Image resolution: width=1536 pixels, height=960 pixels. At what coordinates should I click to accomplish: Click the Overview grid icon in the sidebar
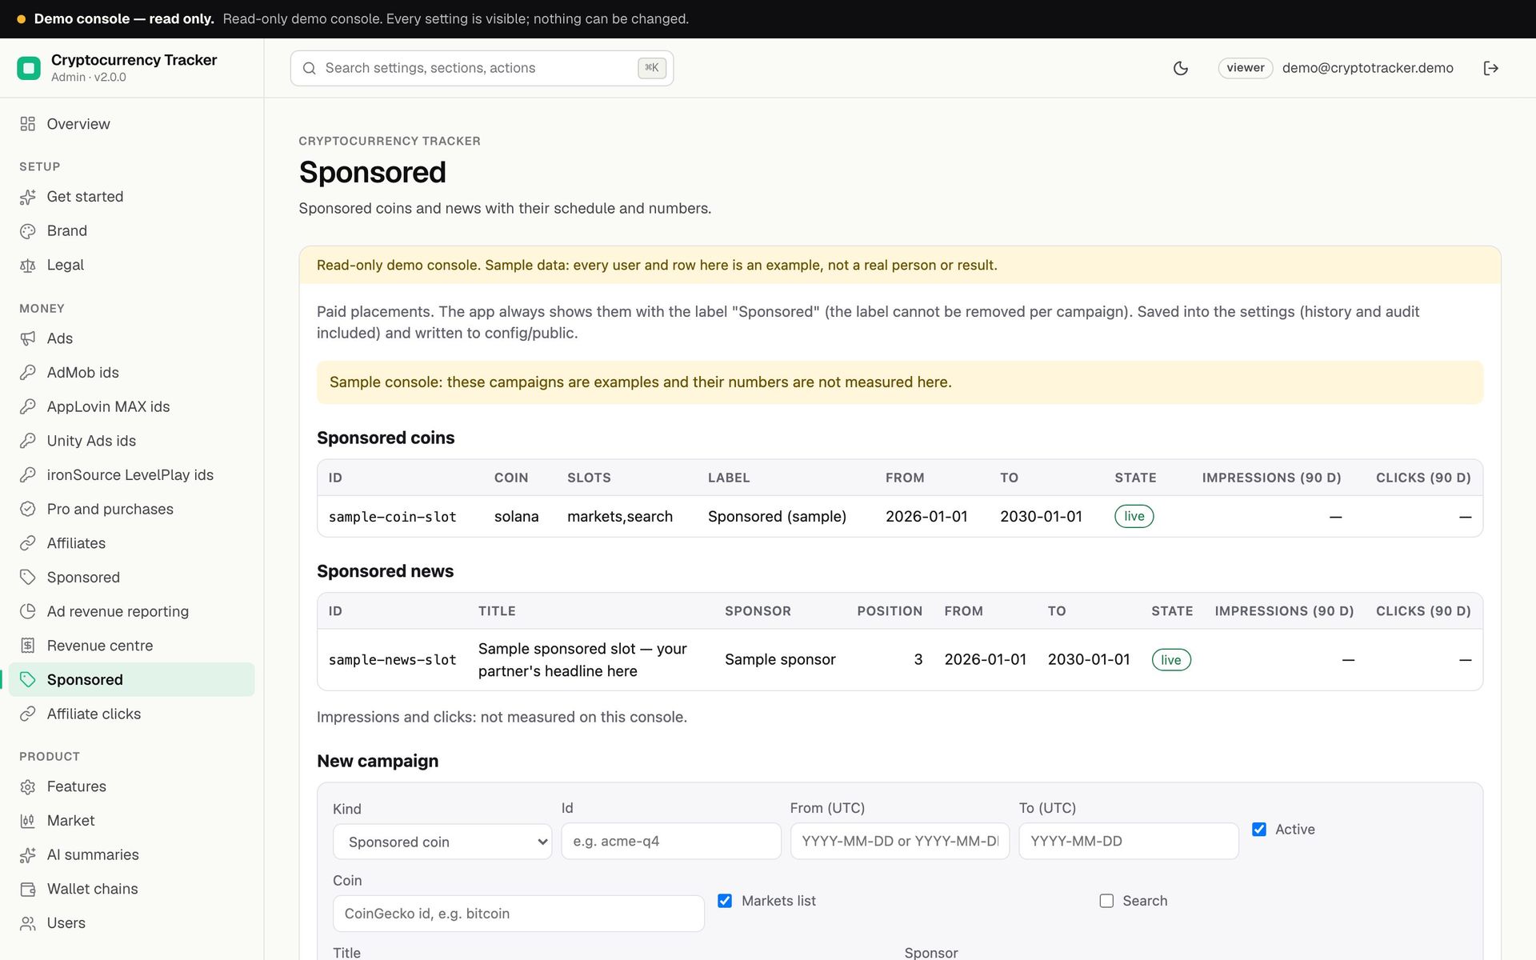tap(28, 124)
